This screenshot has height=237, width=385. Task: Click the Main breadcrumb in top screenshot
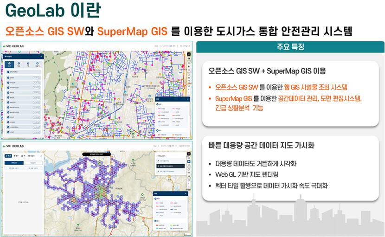(156, 46)
